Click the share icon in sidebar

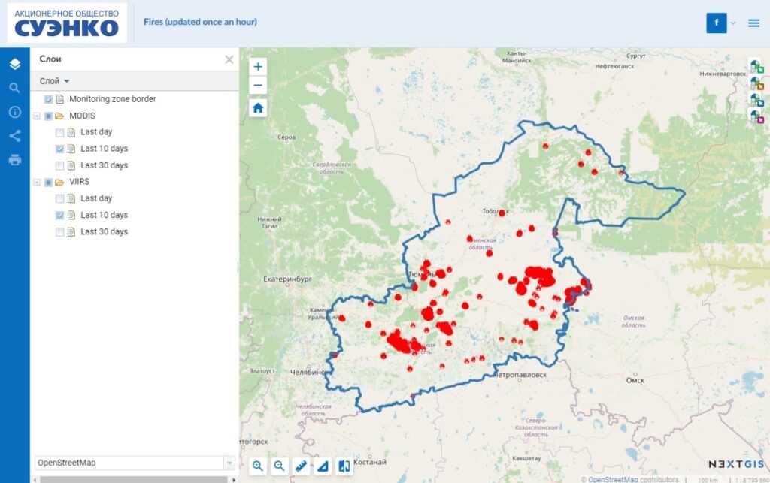(14, 136)
